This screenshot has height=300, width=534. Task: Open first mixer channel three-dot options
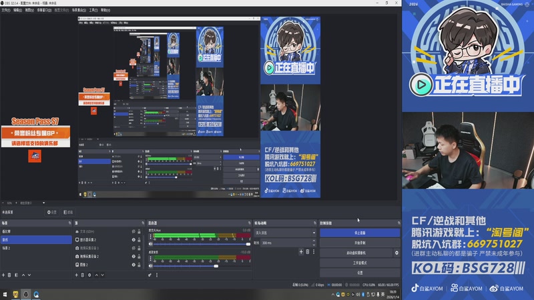pos(151,237)
